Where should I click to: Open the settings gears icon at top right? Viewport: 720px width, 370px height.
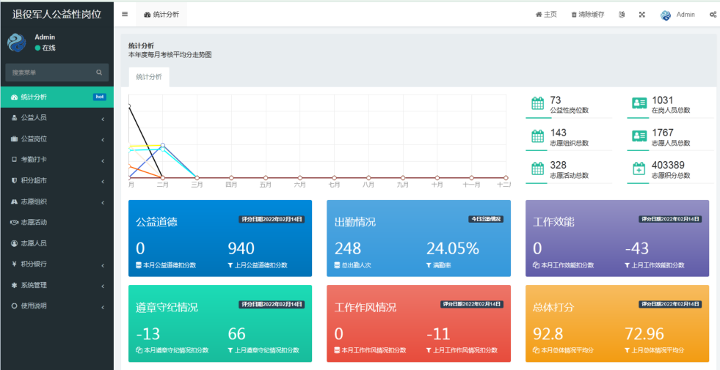point(713,15)
